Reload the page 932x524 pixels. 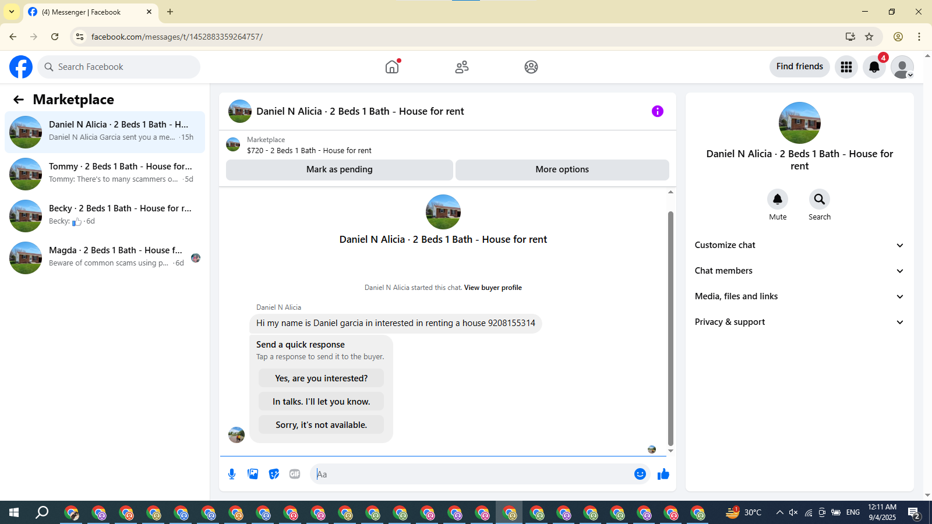click(x=55, y=37)
